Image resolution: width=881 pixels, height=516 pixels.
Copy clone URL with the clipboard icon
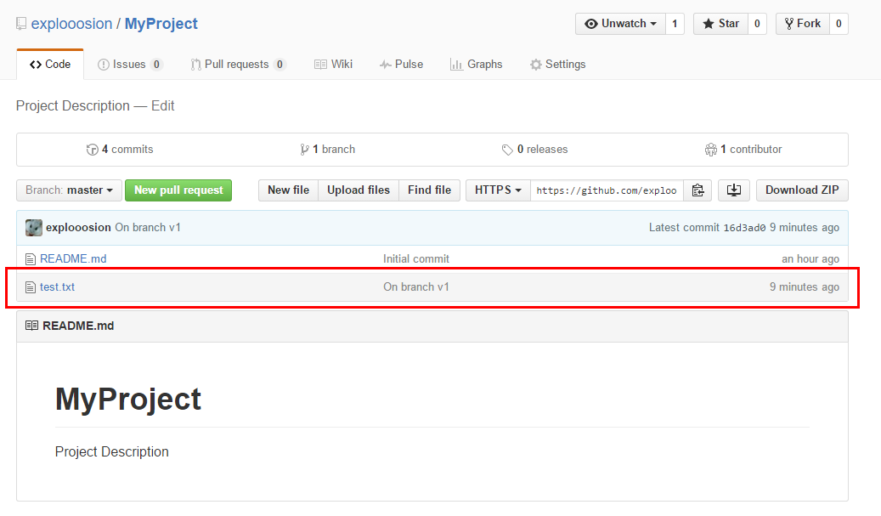pyautogui.click(x=697, y=190)
